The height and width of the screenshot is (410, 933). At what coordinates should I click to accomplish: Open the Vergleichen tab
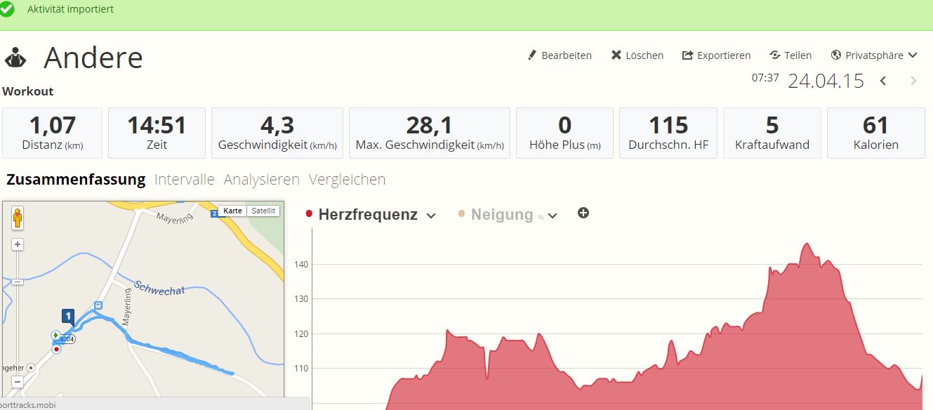tap(347, 179)
